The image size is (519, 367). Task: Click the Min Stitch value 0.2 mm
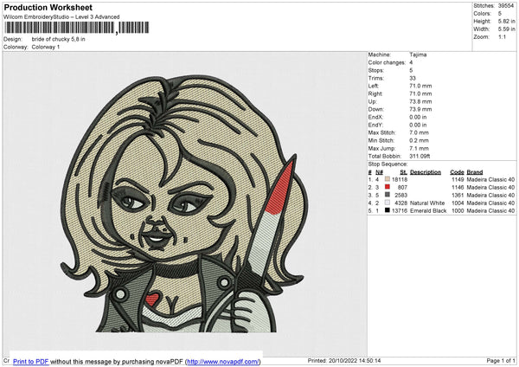coord(419,141)
